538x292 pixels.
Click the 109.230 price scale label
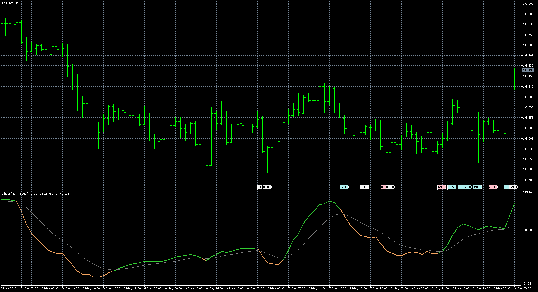pos(528,107)
